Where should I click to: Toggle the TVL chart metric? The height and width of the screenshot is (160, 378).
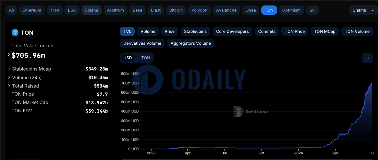tap(127, 32)
